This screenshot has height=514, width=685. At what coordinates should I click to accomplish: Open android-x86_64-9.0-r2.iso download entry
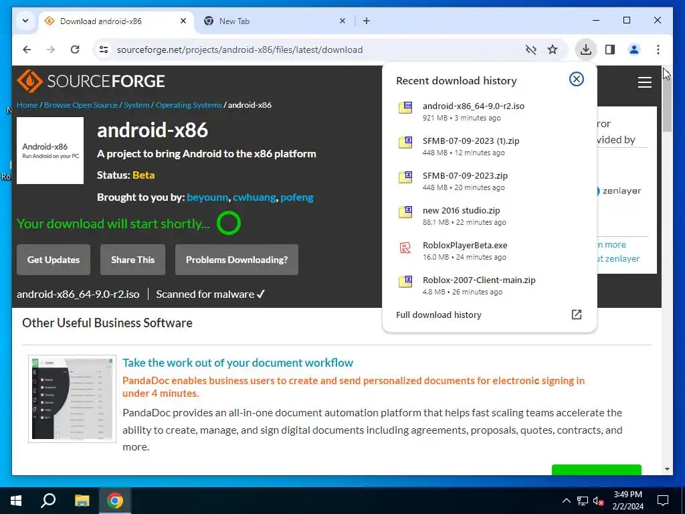[x=489, y=112]
